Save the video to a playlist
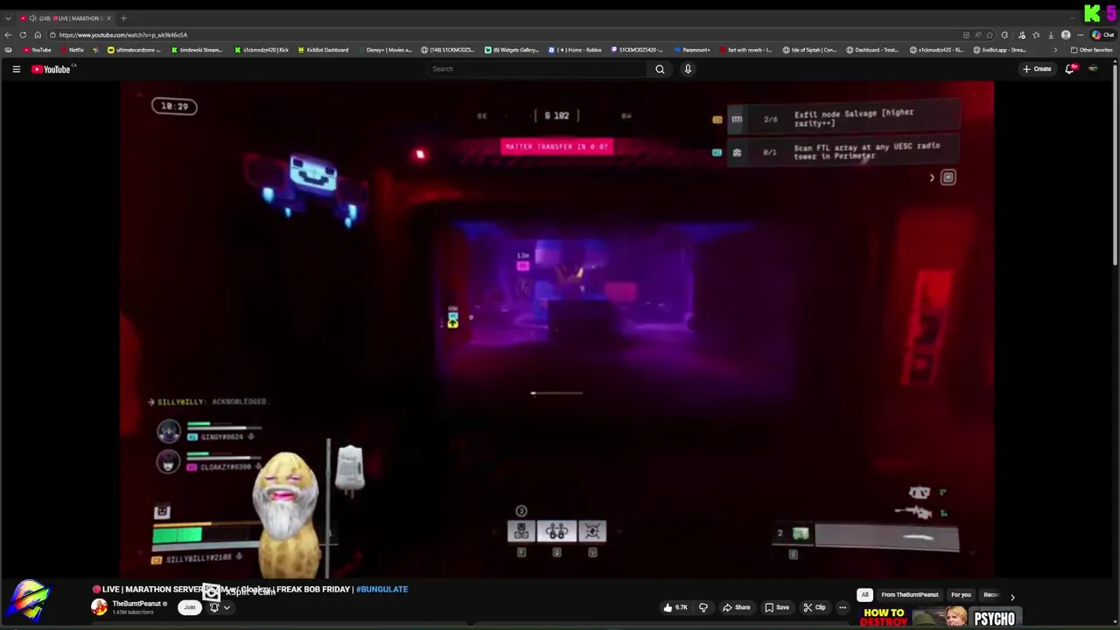Screen dimensions: 1120x630 (x=777, y=607)
